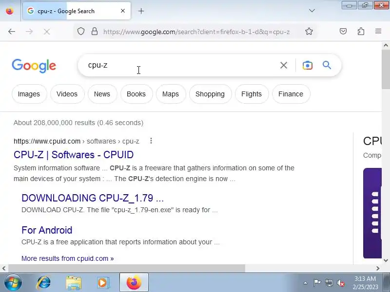This screenshot has height=292, width=390.
Task: Open the clock showing 3:13 AM
Action: tap(365, 283)
